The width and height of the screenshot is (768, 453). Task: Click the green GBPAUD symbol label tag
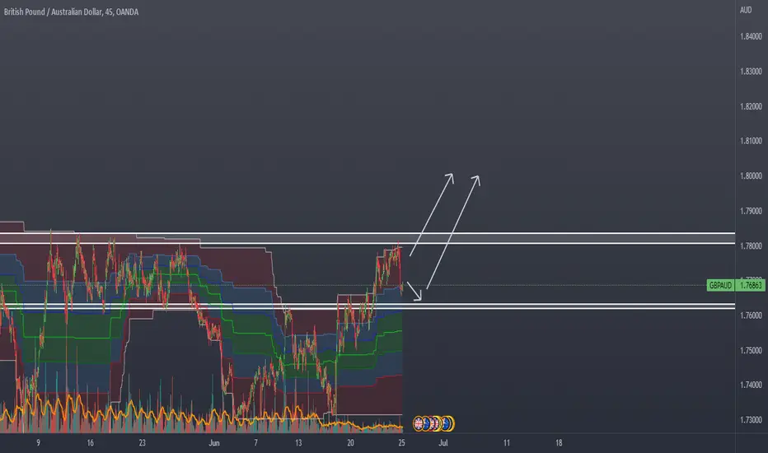pyautogui.click(x=720, y=285)
